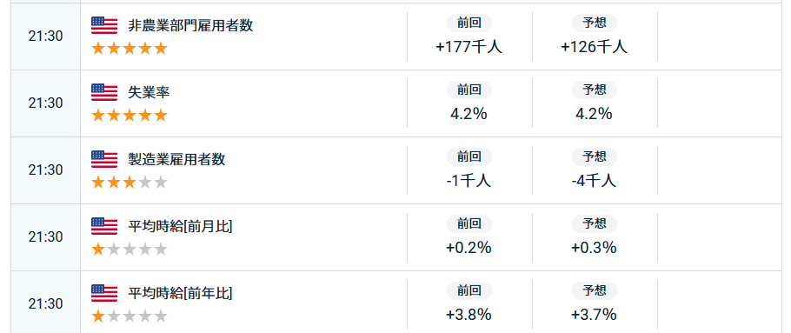Click the three-star rating under 製造業雇用者数
The width and height of the screenshot is (791, 333).
click(x=130, y=183)
